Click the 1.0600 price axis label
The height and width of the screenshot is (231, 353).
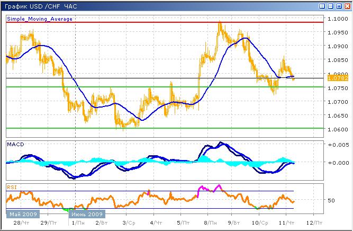[337, 129]
